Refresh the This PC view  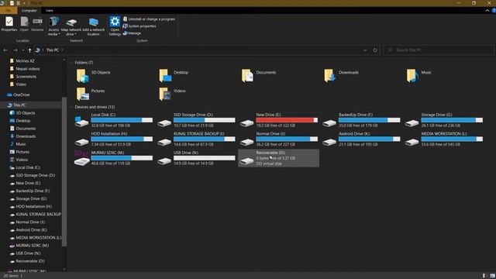click(375, 50)
